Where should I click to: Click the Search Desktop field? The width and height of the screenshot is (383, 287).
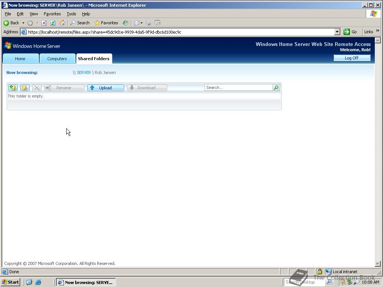(304, 282)
